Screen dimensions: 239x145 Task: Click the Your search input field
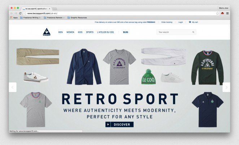click(x=176, y=32)
